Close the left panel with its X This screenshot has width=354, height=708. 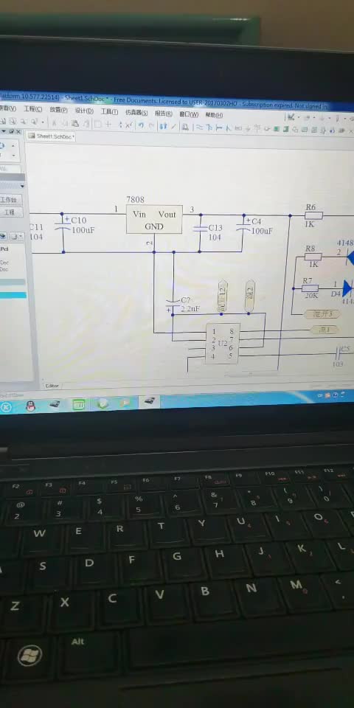[x=18, y=131]
